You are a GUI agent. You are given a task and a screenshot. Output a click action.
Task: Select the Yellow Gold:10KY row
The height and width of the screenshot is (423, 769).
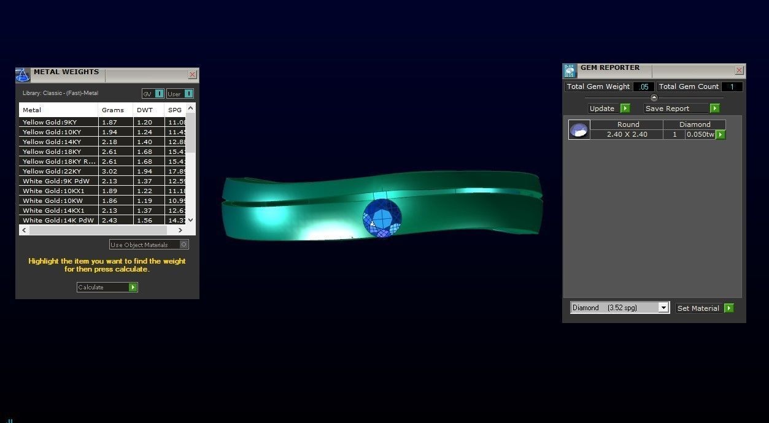point(102,132)
